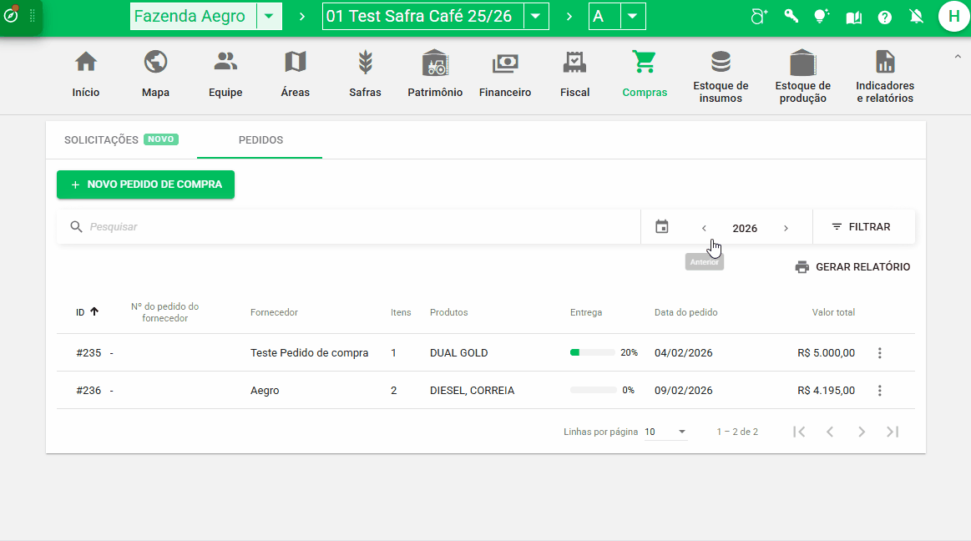Select the Pedidos tab
Image resolution: width=971 pixels, height=541 pixels.
[x=260, y=140]
